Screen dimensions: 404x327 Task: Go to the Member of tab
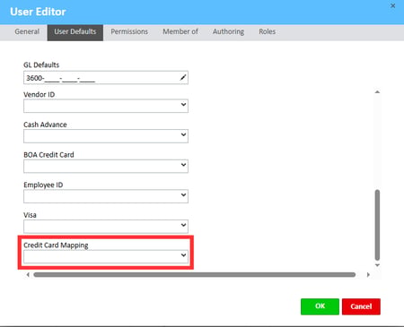point(180,31)
